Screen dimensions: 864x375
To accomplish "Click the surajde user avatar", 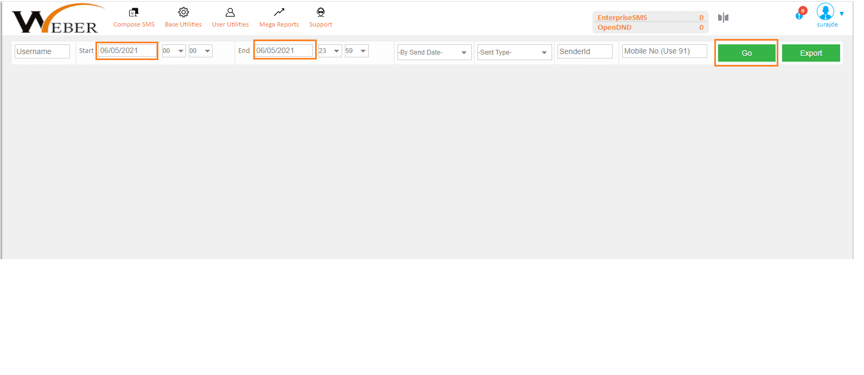I will (x=825, y=12).
